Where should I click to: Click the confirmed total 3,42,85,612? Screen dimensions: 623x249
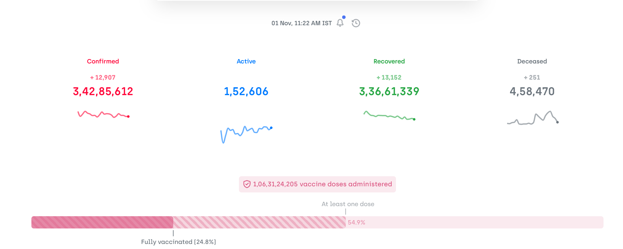pos(103,92)
